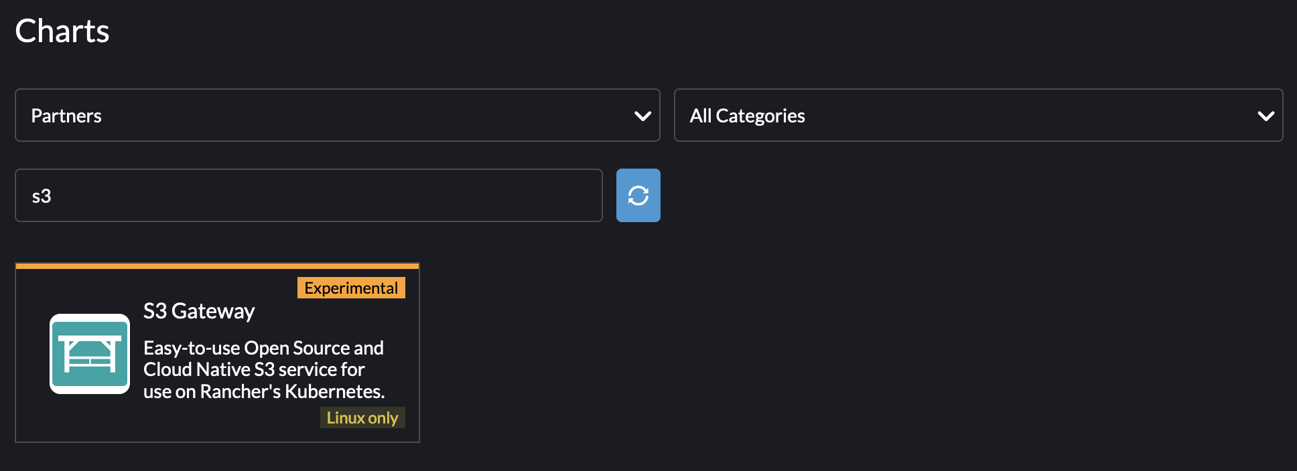Click the "s3" text in filter box
The height and width of the screenshot is (471, 1297).
click(42, 196)
